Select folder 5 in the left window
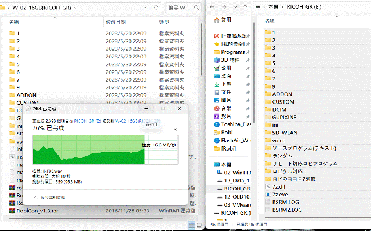This screenshot has width=371, height=231. 18,64
